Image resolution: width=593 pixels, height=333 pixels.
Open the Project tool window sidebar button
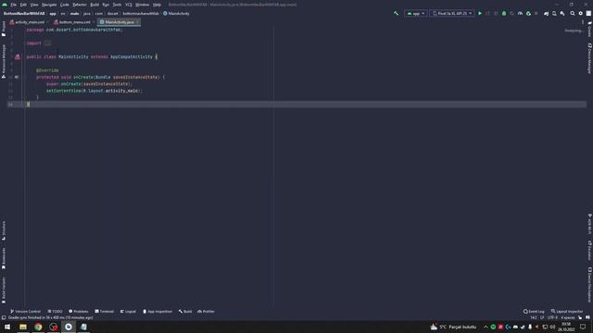point(4,29)
